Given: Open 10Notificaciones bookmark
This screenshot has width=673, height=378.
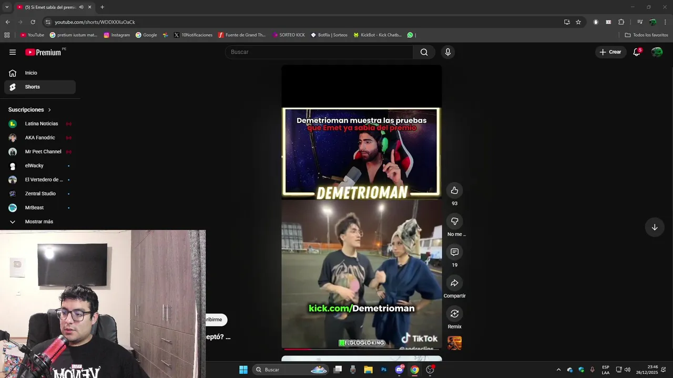Looking at the screenshot, I should (193, 35).
